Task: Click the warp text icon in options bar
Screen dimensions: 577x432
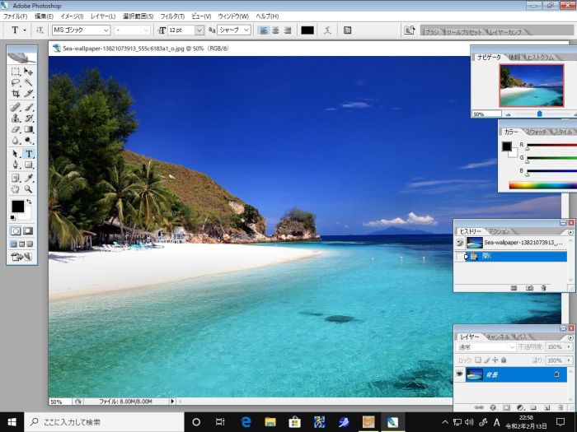Action: (x=330, y=30)
